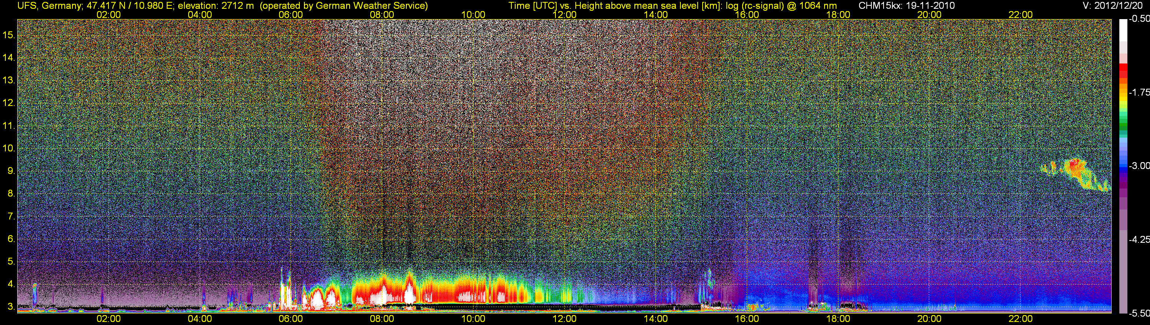Click the -3.00 colorbar scale value
Screen dimensions: 1150x325
pos(1139,166)
